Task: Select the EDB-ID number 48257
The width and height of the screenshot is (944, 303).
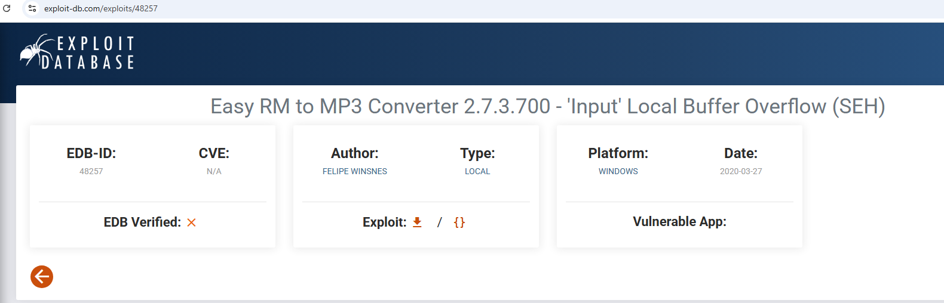Action: coord(91,171)
